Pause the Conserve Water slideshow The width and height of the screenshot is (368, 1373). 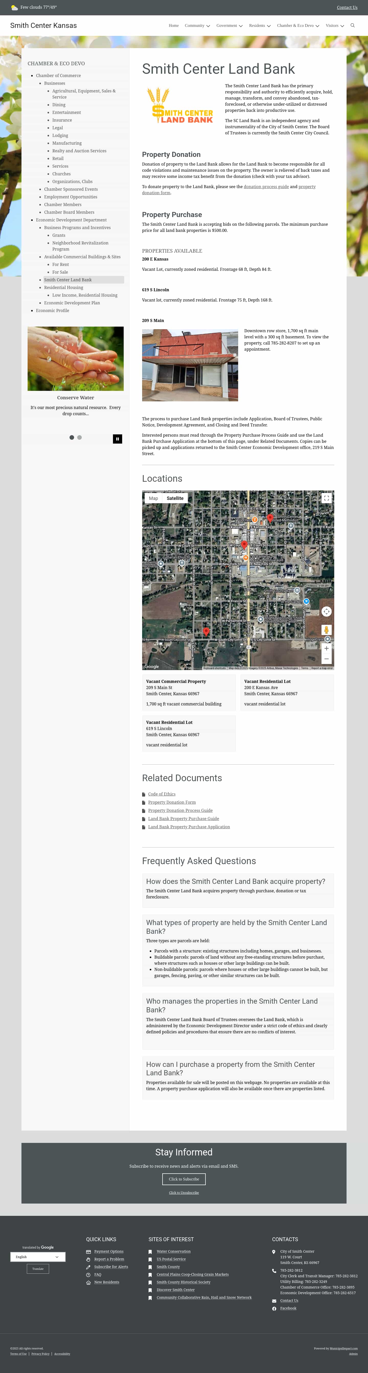(x=118, y=439)
